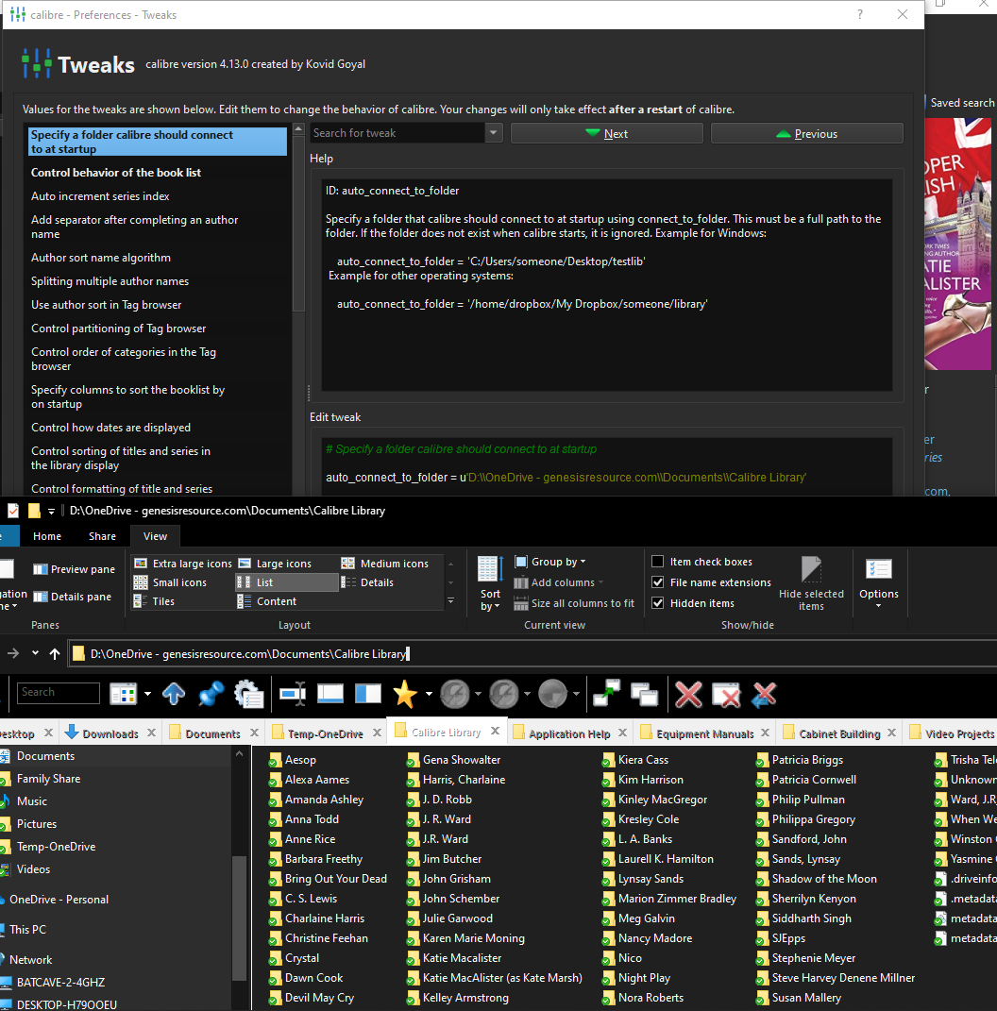Click the blue pushpin toolbar icon
Image resolution: width=997 pixels, height=1011 pixels.
coord(211,694)
